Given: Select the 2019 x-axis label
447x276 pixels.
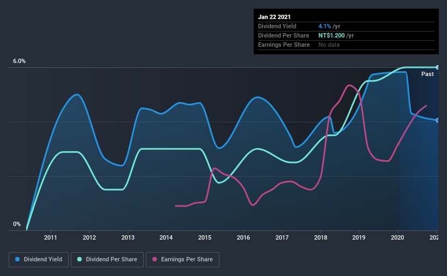Looking at the screenshot, I should click(359, 237).
